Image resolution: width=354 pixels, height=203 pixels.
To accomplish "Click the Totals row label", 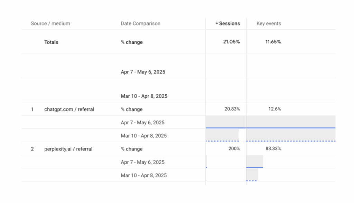I will [51, 42].
